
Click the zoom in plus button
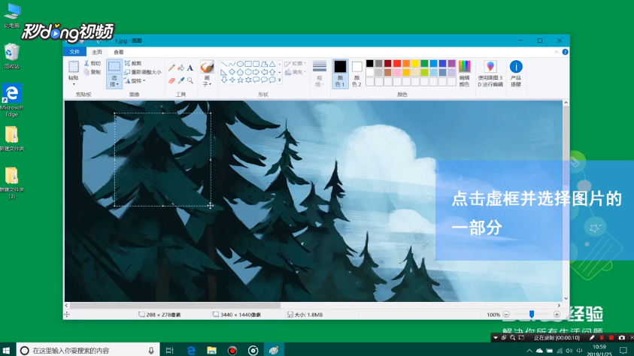coord(557,315)
